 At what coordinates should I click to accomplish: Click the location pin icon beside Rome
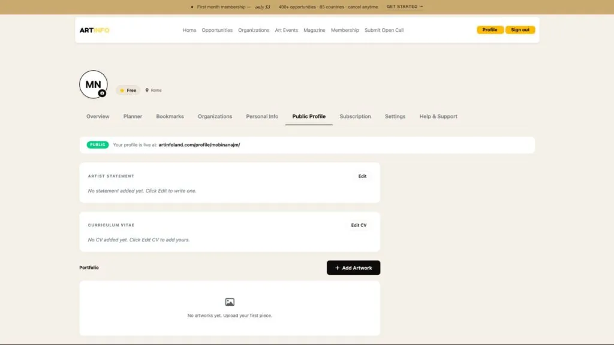click(x=147, y=90)
